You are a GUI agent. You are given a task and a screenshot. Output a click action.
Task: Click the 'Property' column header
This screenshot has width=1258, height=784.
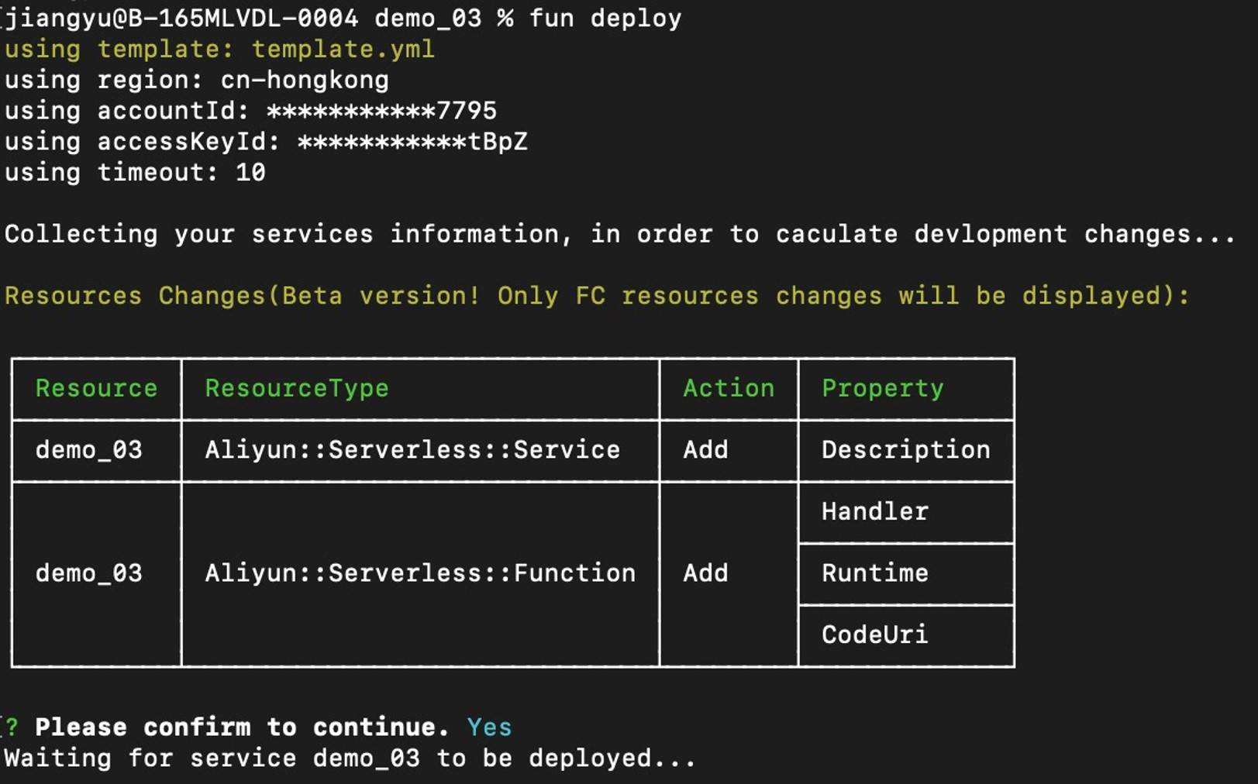tap(882, 388)
